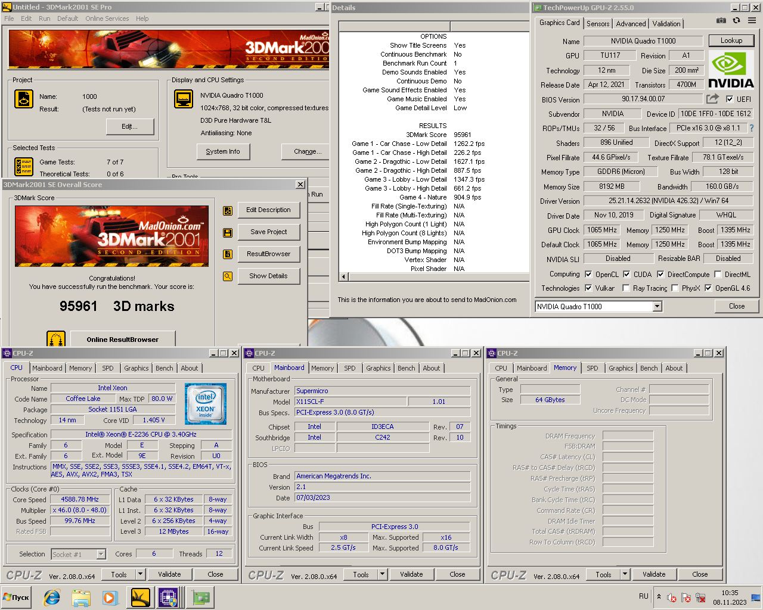Switch to 3DMark2001 via its taskbar icon
The height and width of the screenshot is (610, 763).
pyautogui.click(x=140, y=597)
